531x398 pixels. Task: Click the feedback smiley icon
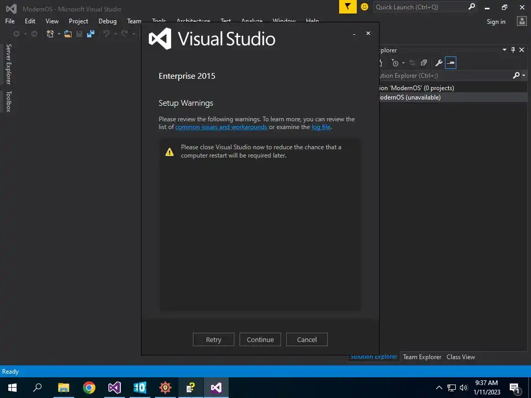(365, 7)
